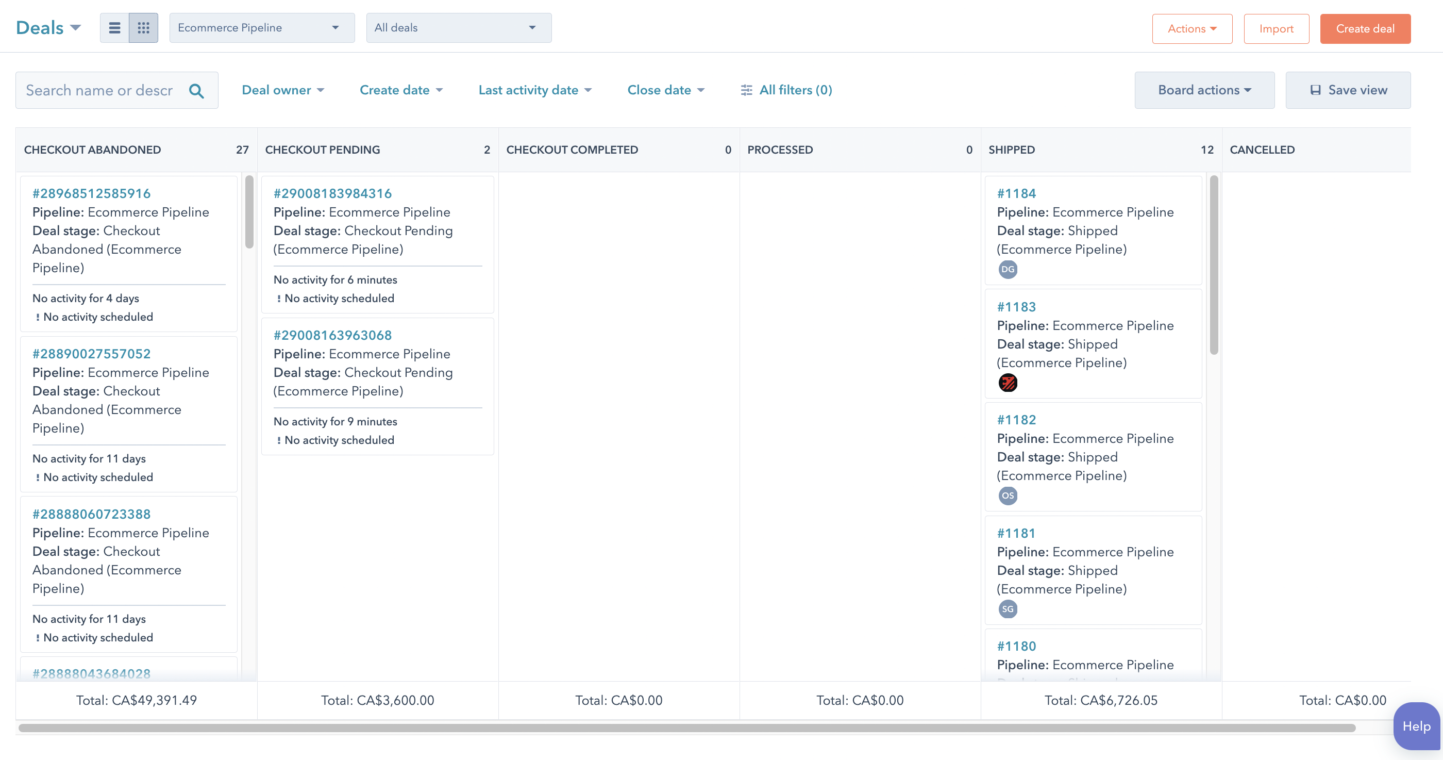Click 'Total: CA$49,391.49' footer
Viewport: 1443px width, 760px height.
click(136, 700)
